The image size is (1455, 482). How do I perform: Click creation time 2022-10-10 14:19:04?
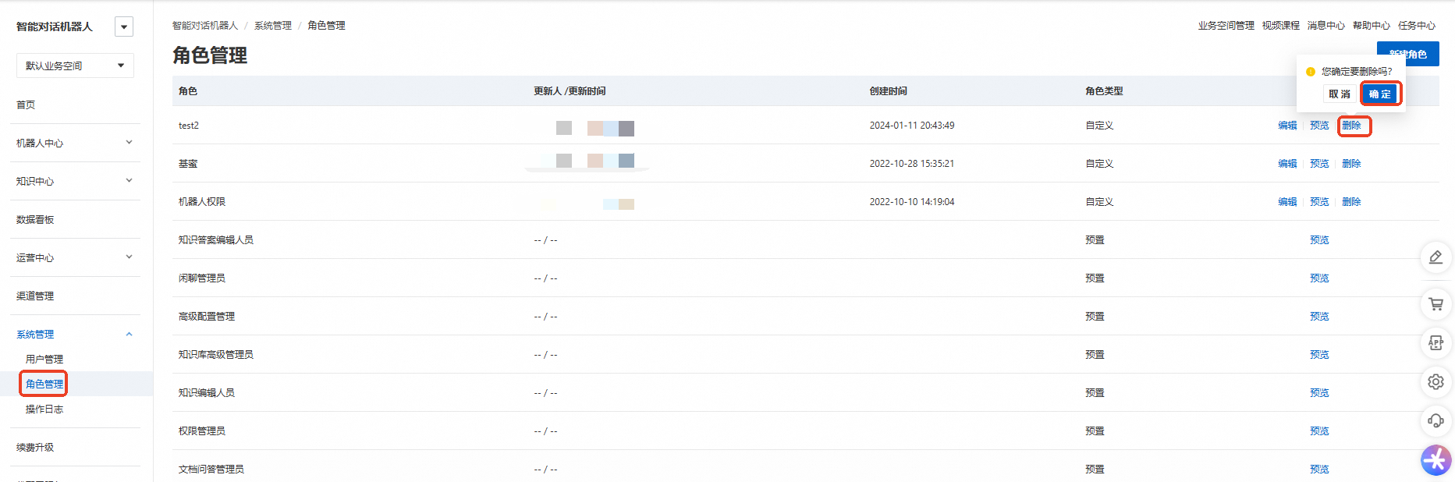(x=912, y=202)
